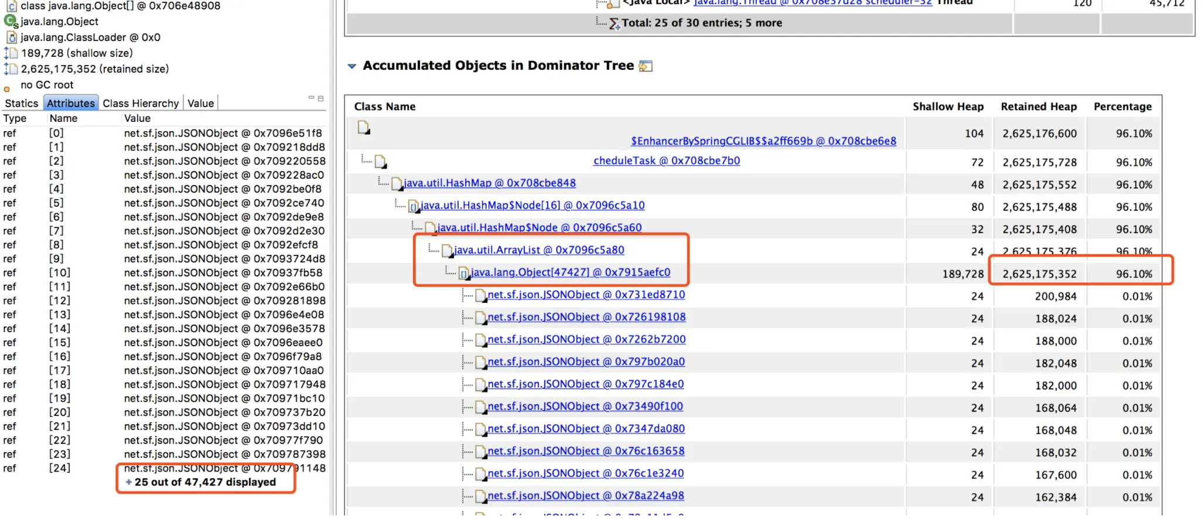Open the java.lang.Object[47427] @ 0x7915aefc0 link
This screenshot has width=1202, height=519.
point(571,272)
